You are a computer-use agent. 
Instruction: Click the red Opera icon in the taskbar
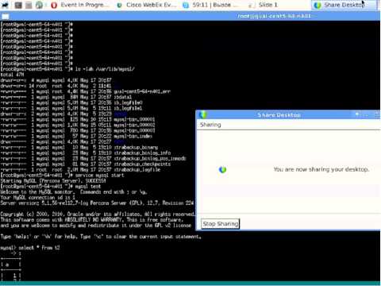click(x=54, y=5)
